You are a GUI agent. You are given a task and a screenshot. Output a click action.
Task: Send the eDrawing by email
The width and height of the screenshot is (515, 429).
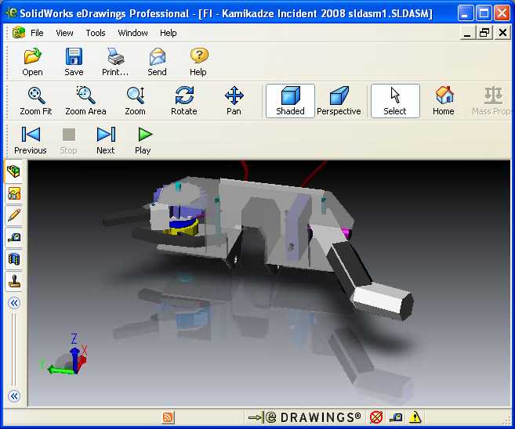click(157, 62)
